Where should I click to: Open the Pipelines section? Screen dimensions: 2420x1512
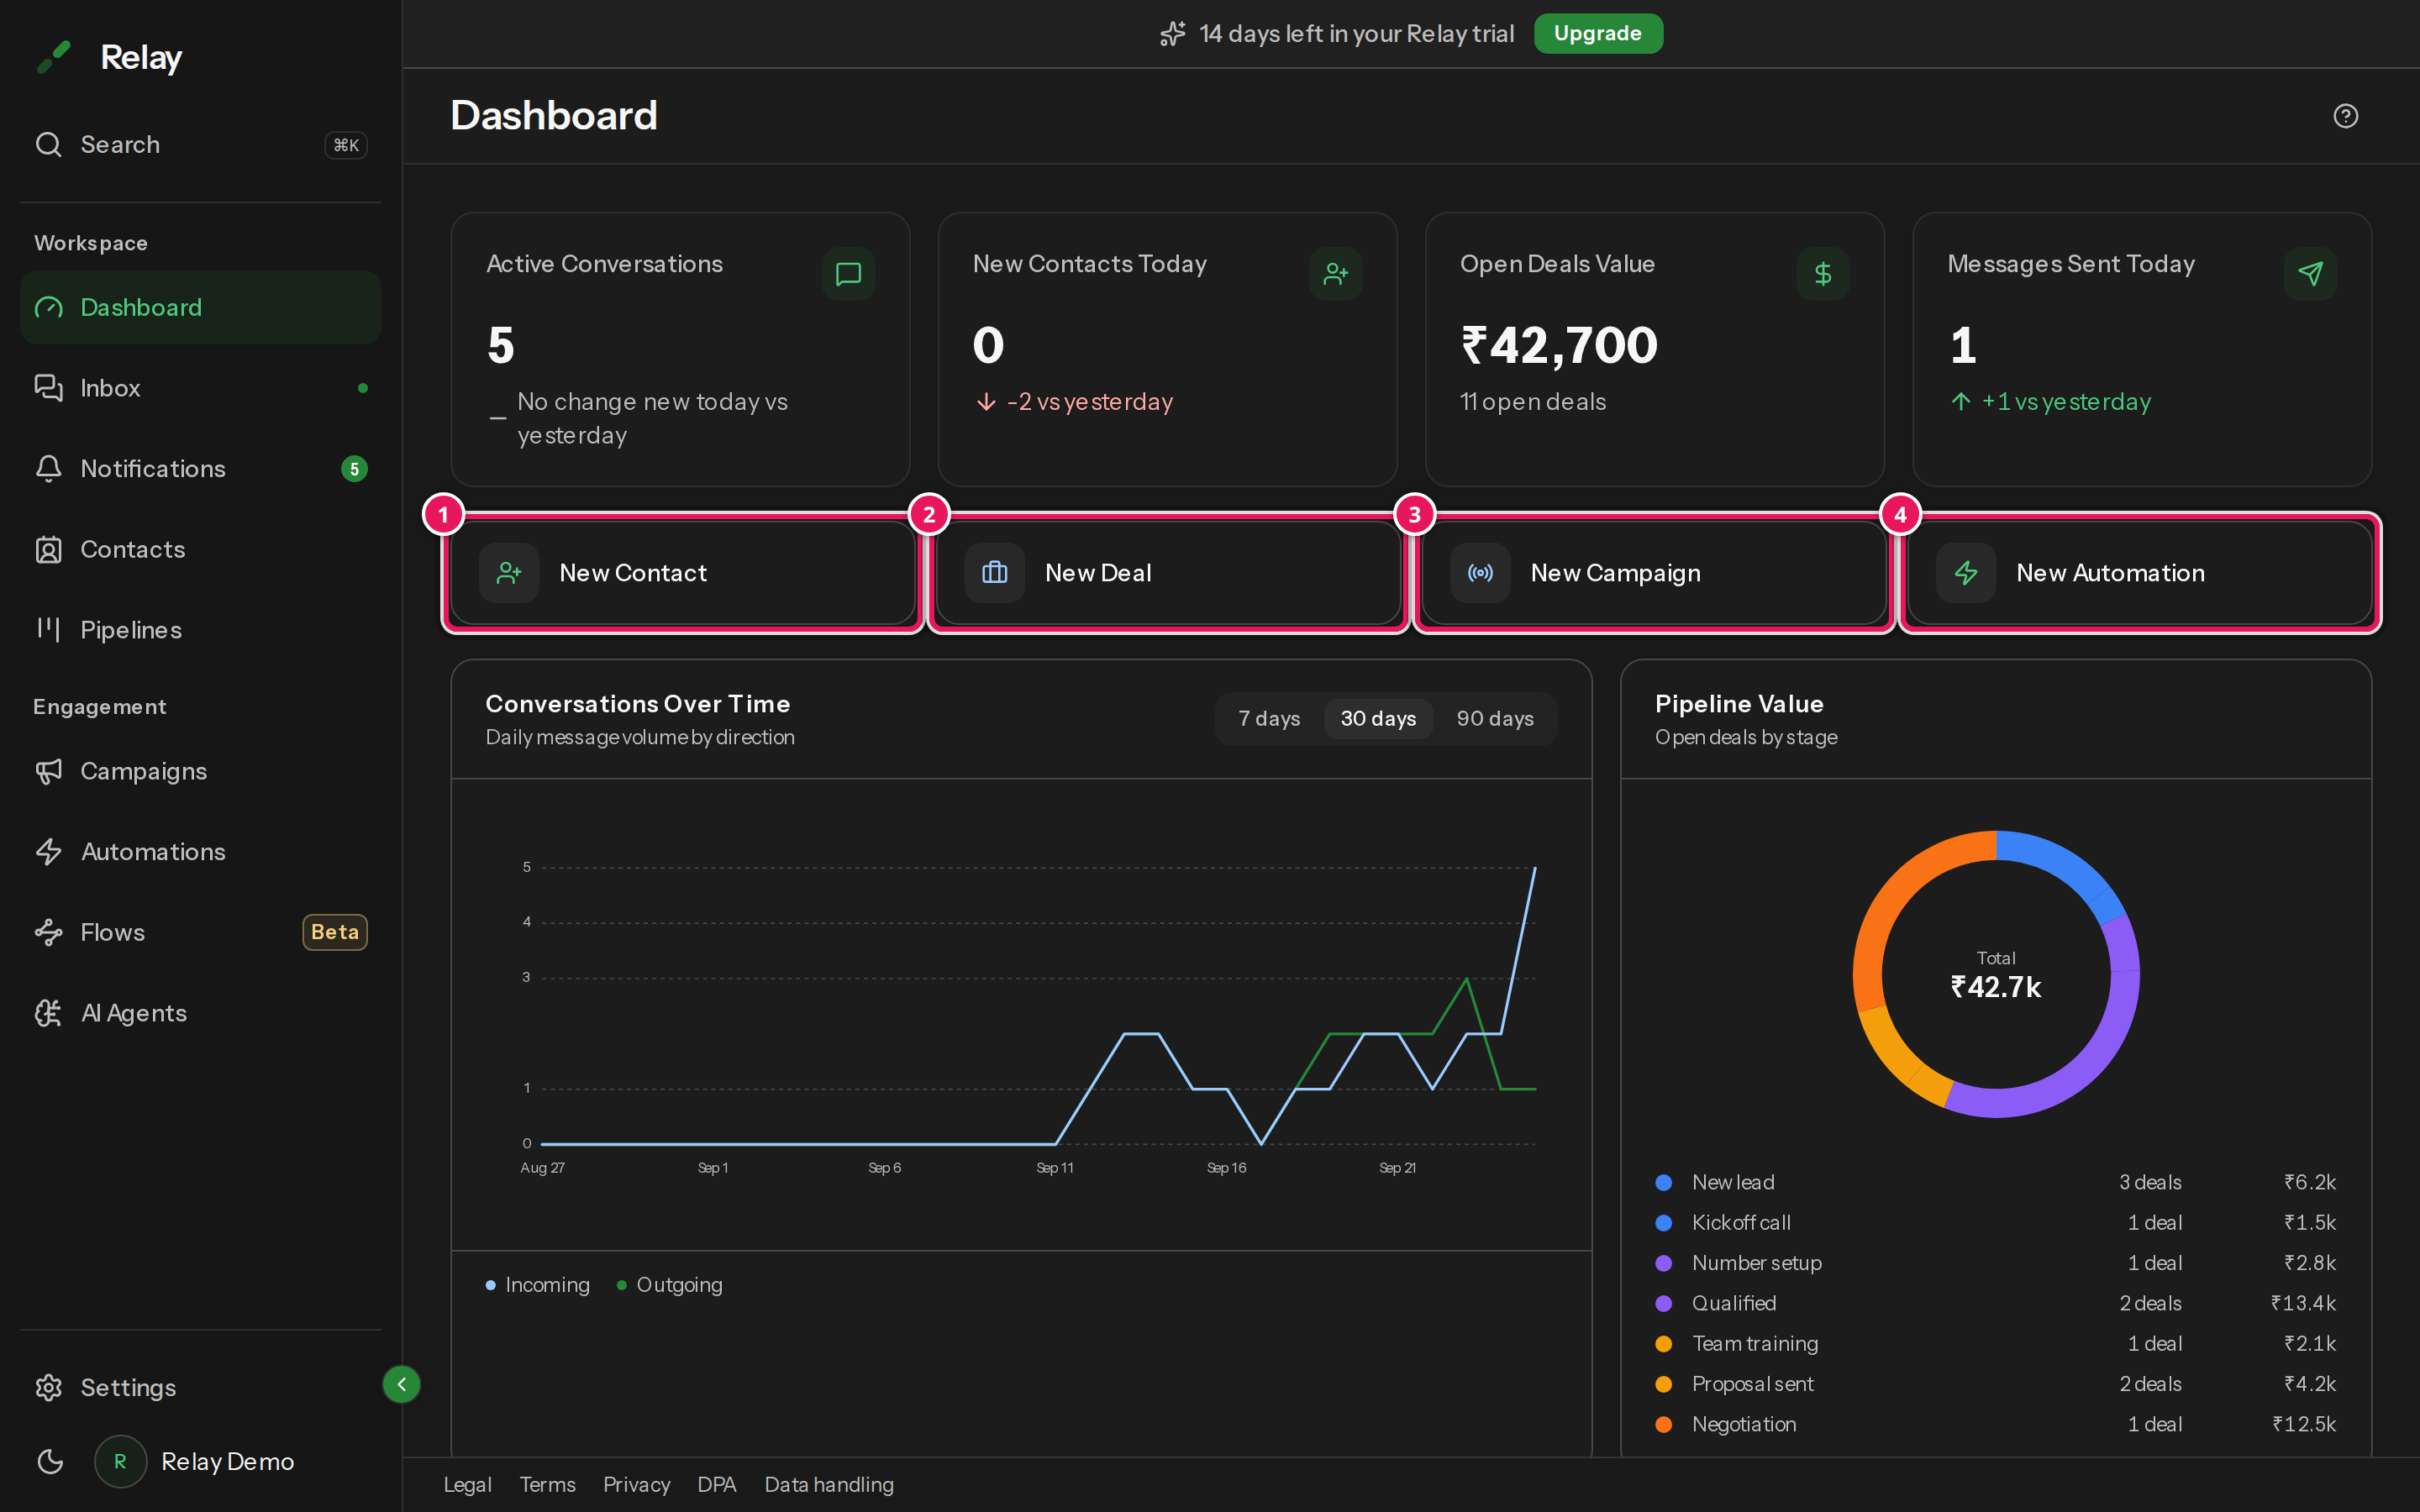click(200, 630)
